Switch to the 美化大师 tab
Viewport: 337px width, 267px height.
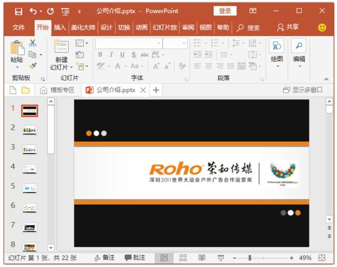click(83, 27)
